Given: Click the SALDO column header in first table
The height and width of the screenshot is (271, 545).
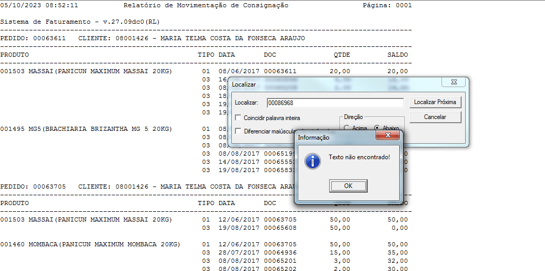Looking at the screenshot, I should pos(398,55).
